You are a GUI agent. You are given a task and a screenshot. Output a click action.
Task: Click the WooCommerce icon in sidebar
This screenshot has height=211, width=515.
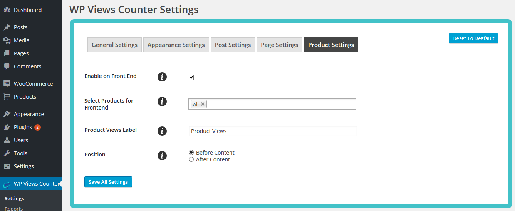click(x=7, y=84)
